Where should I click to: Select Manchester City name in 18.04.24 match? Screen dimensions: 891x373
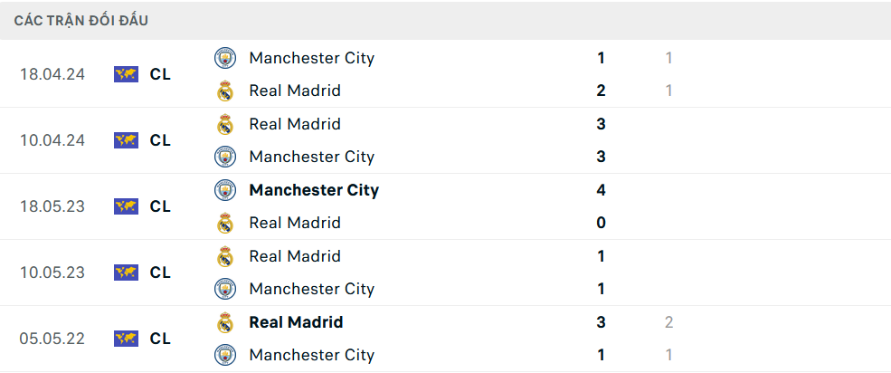(x=311, y=58)
